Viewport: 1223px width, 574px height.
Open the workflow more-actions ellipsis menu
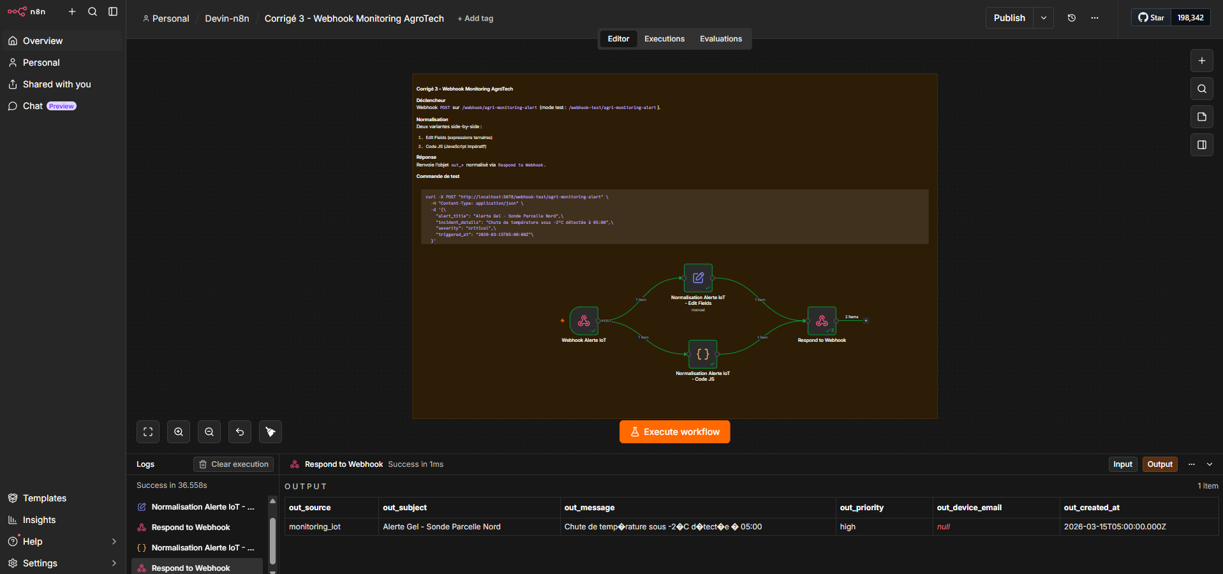tap(1095, 18)
